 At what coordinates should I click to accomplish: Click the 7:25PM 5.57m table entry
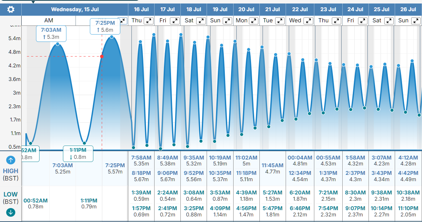[115, 168]
